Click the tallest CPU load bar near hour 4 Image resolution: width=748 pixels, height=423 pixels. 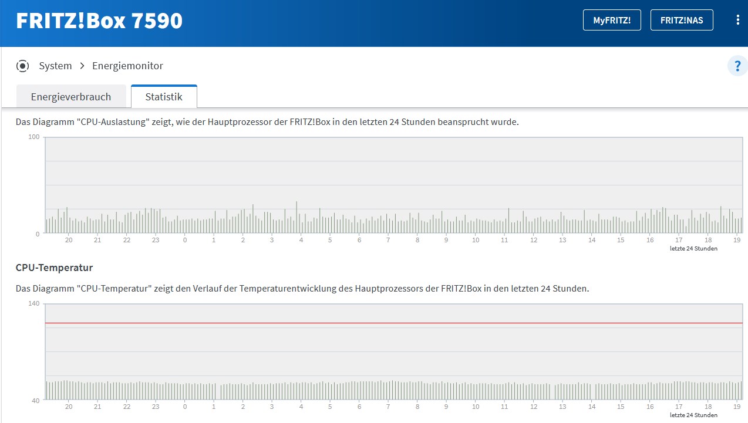click(x=296, y=217)
